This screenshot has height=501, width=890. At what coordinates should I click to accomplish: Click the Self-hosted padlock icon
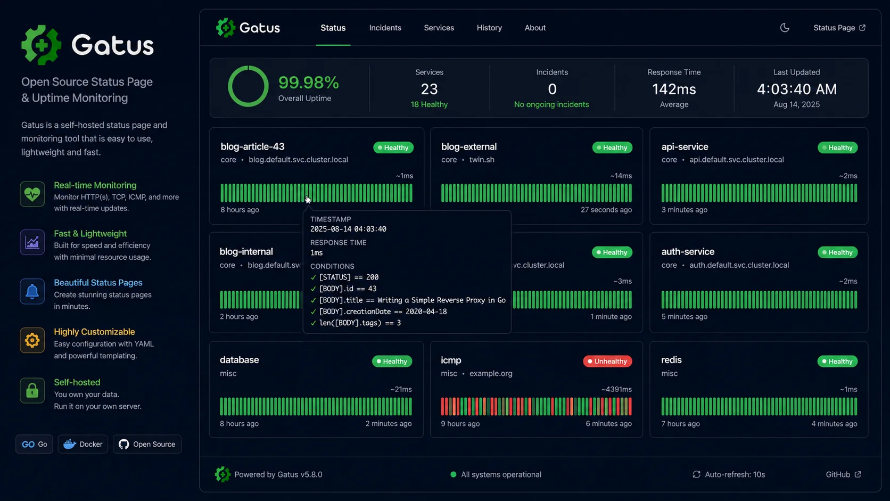[32, 390]
